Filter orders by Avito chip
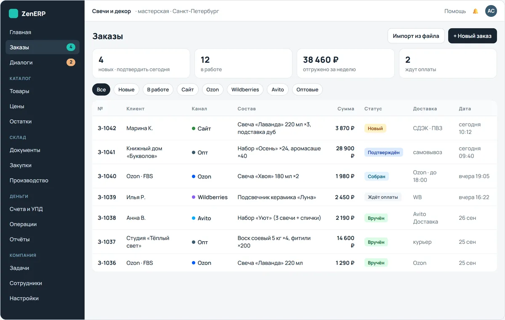The height and width of the screenshot is (320, 505). tap(278, 89)
